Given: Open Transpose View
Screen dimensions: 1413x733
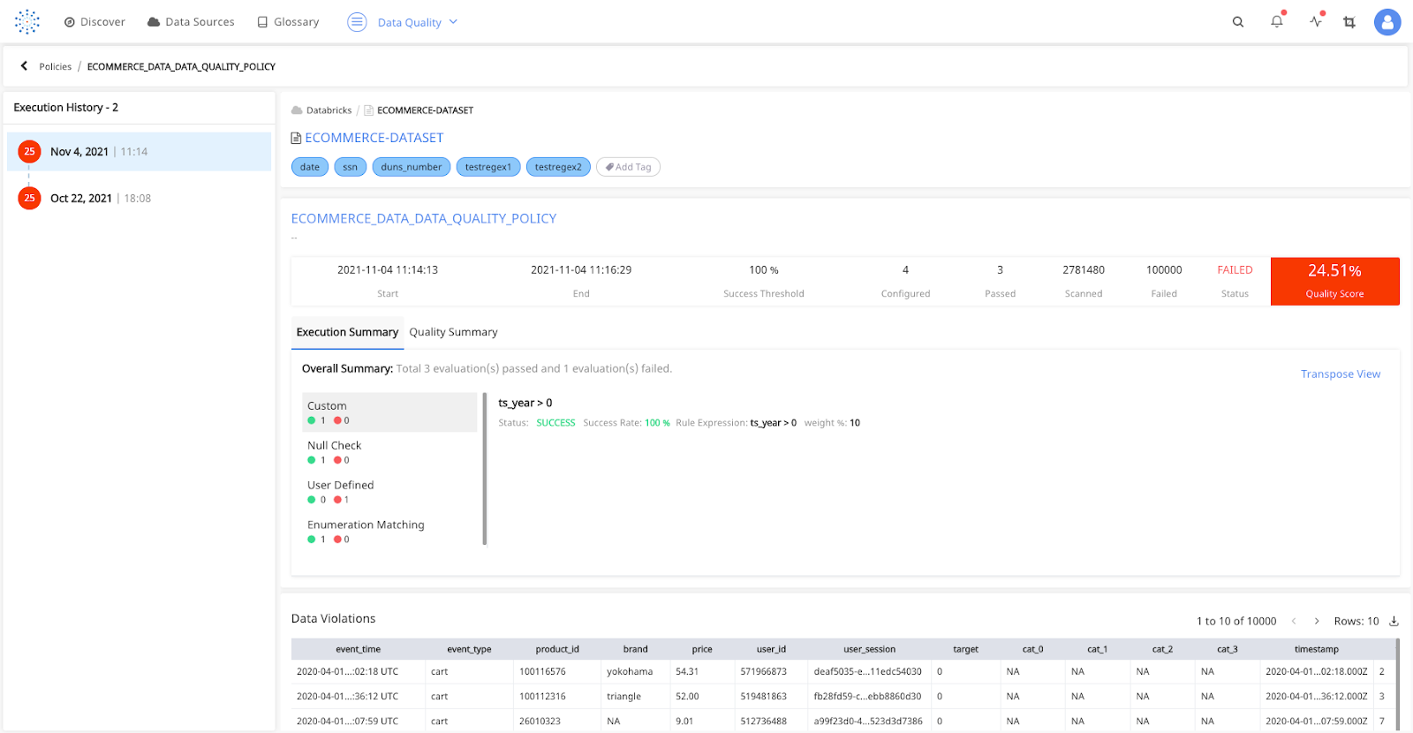Looking at the screenshot, I should (1341, 374).
